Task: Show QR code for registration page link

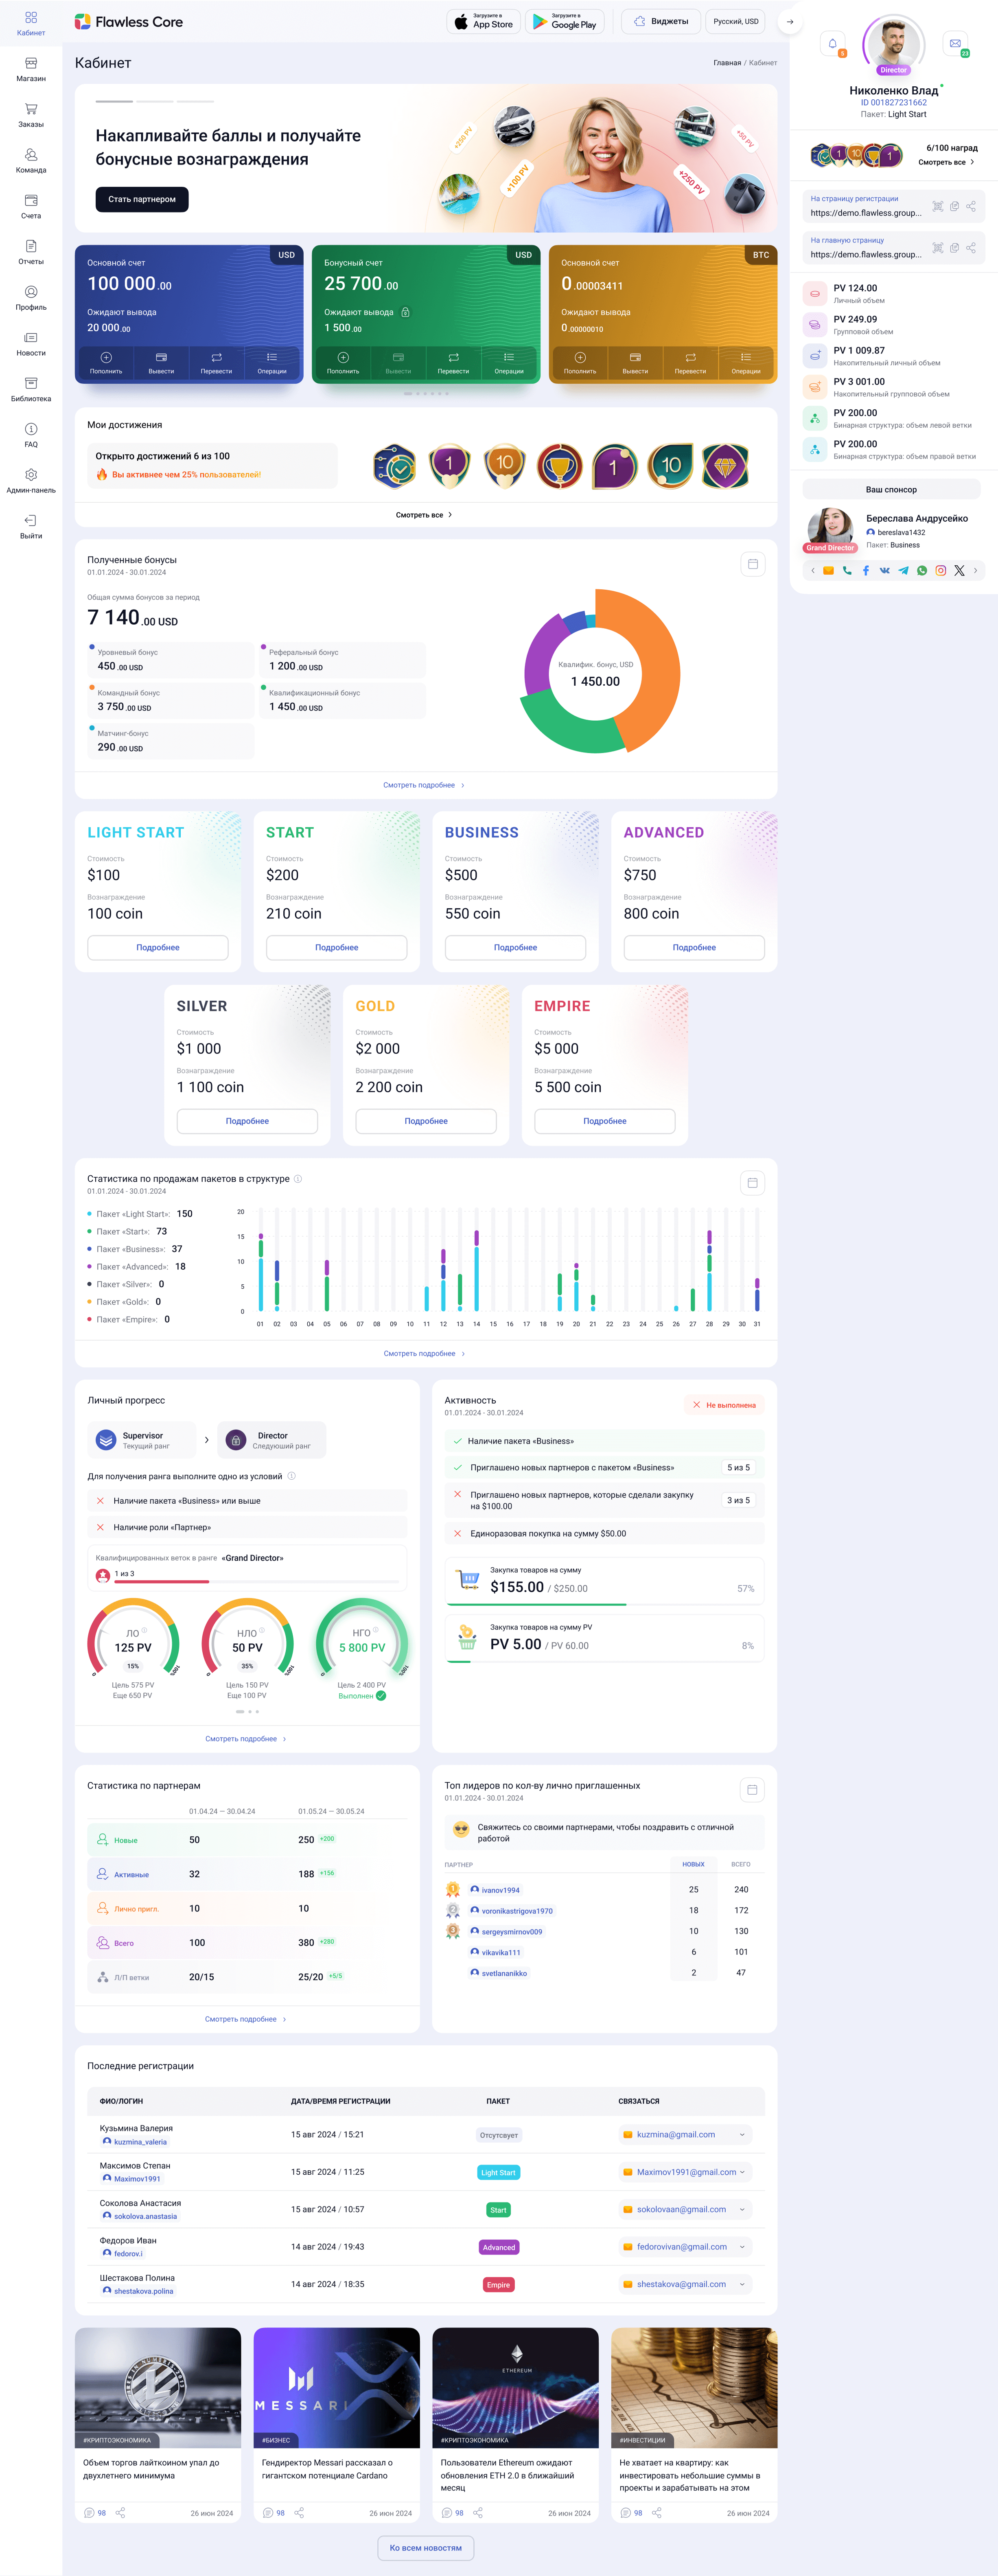Action: [938, 206]
